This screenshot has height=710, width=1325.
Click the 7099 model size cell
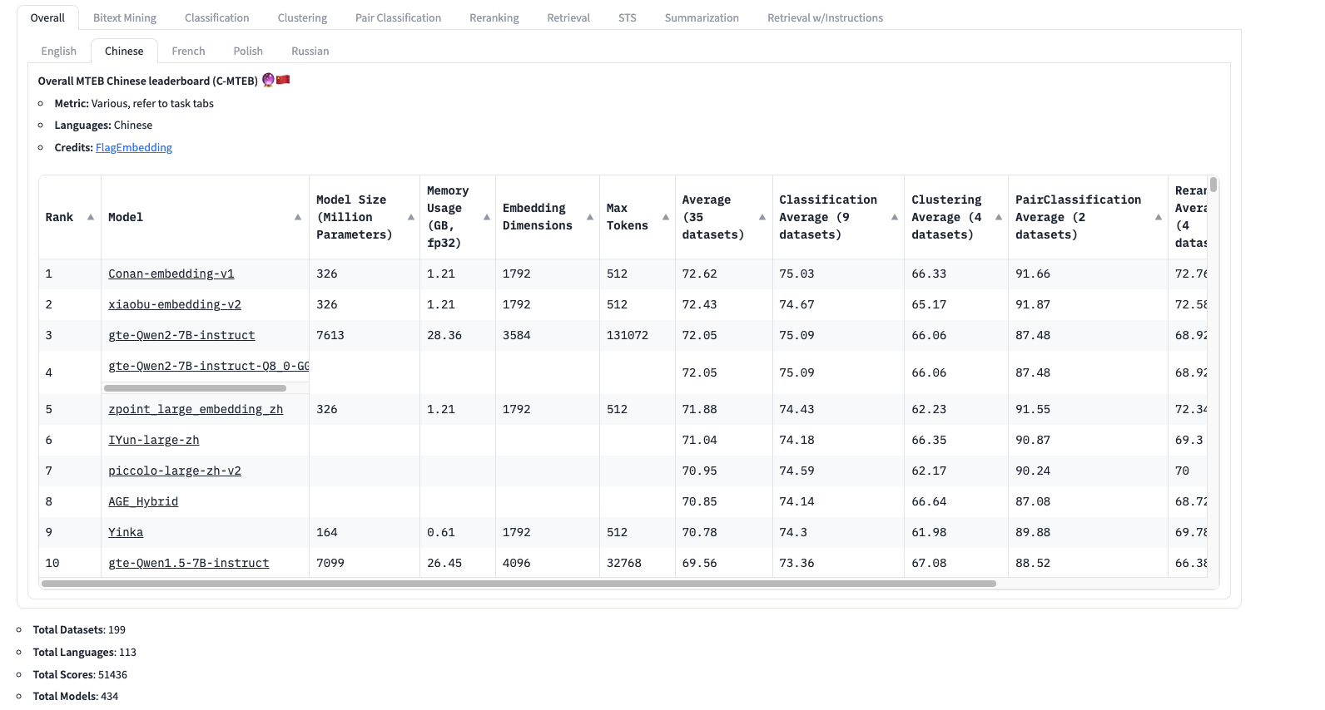pos(364,563)
